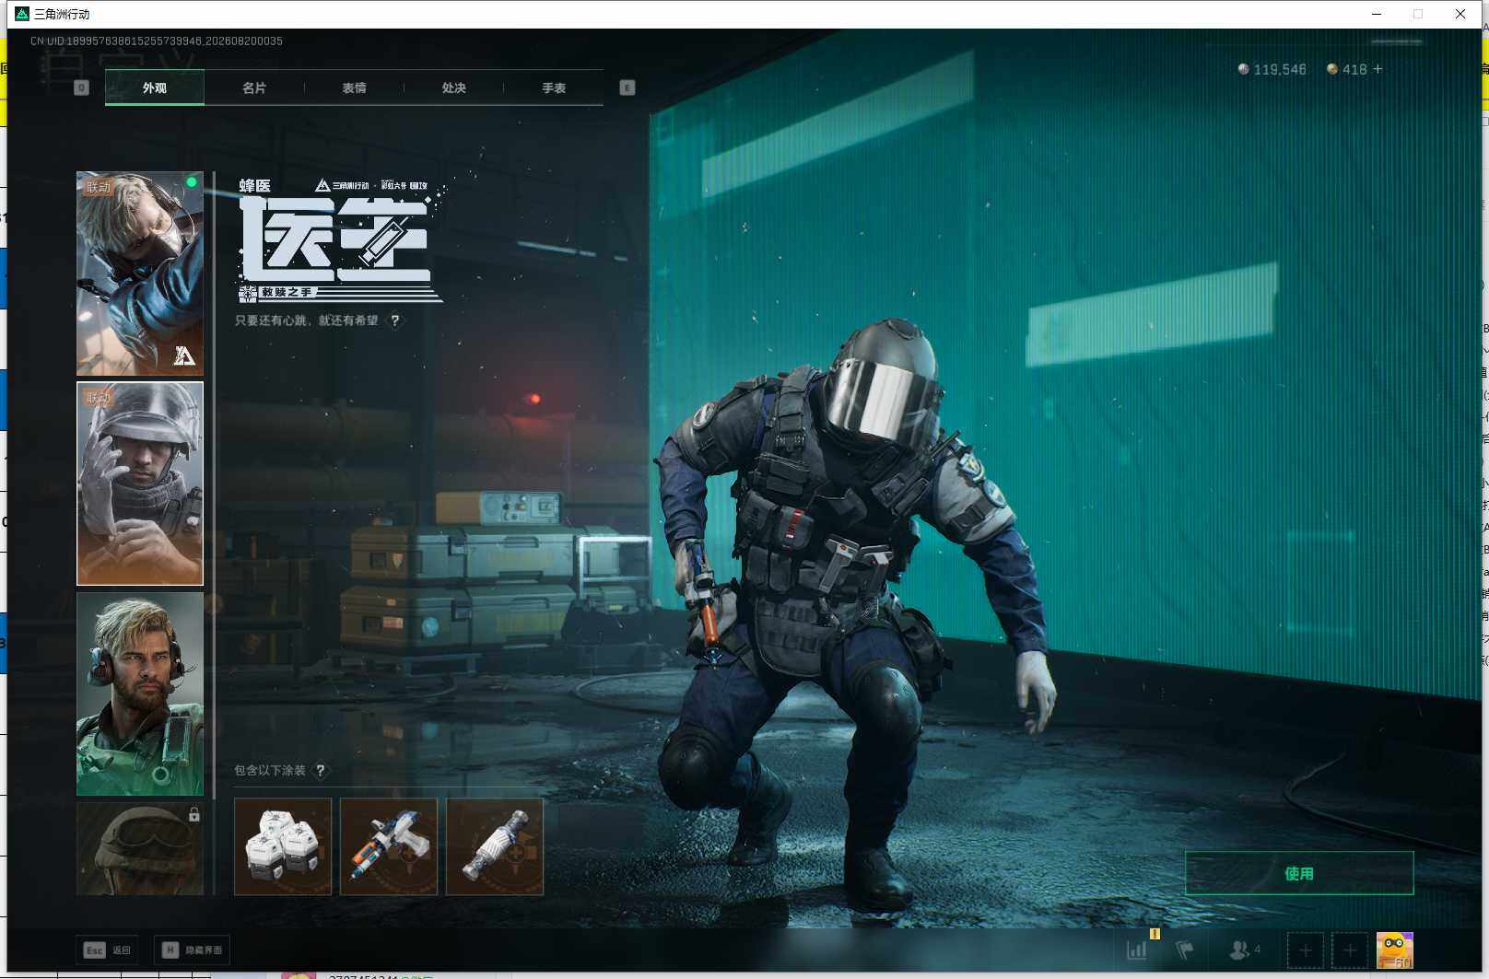Select the bearded headset skin thumbnail
The width and height of the screenshot is (1489, 979).
[x=140, y=693]
